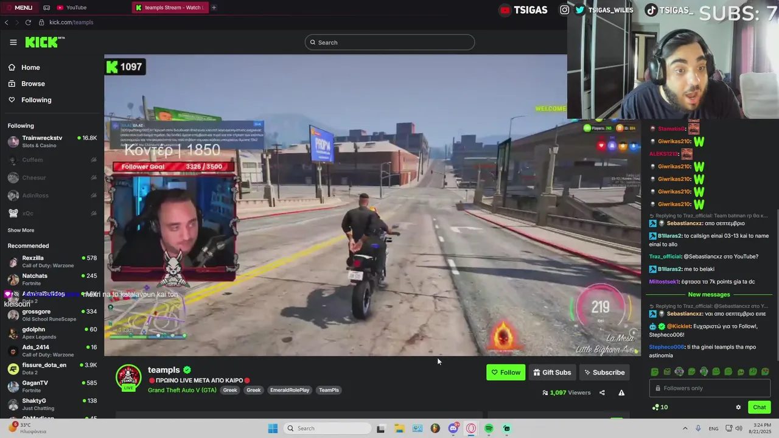
Task: Click username Stepheco006 in chat
Action: coord(666,347)
